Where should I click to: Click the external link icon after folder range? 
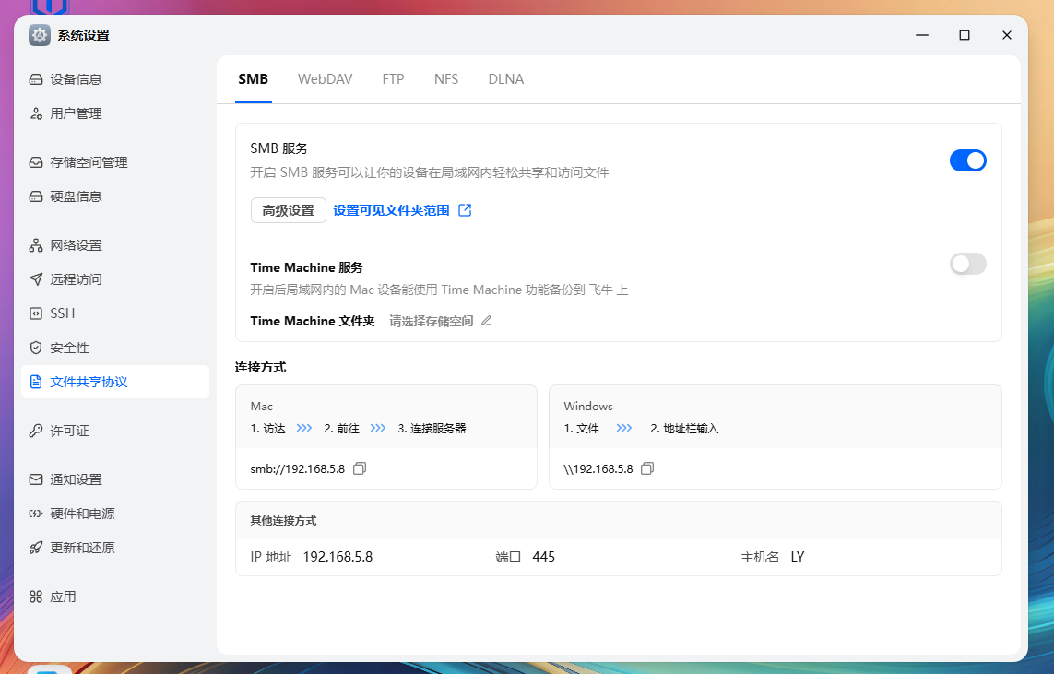(x=465, y=210)
